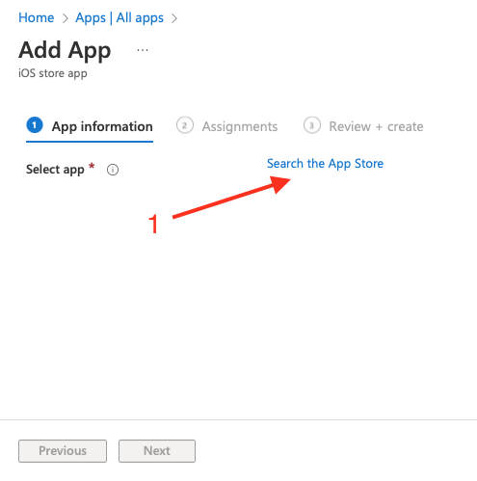Navigate to Apps | All apps breadcrumb
Viewport: 477px width, 481px height.
119,18
